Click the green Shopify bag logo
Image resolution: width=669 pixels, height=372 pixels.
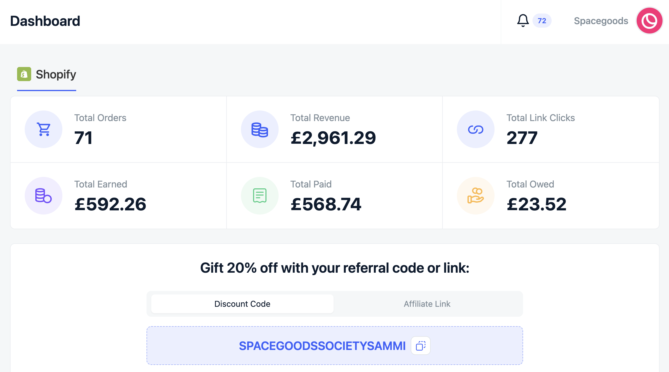pos(24,74)
